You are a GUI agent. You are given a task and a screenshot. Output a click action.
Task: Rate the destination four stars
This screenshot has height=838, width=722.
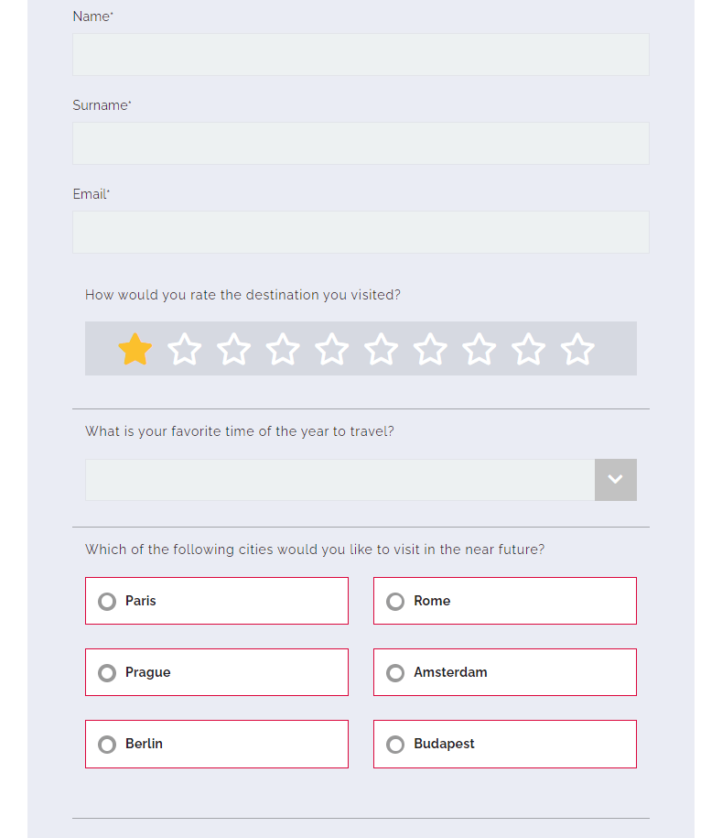pos(283,349)
